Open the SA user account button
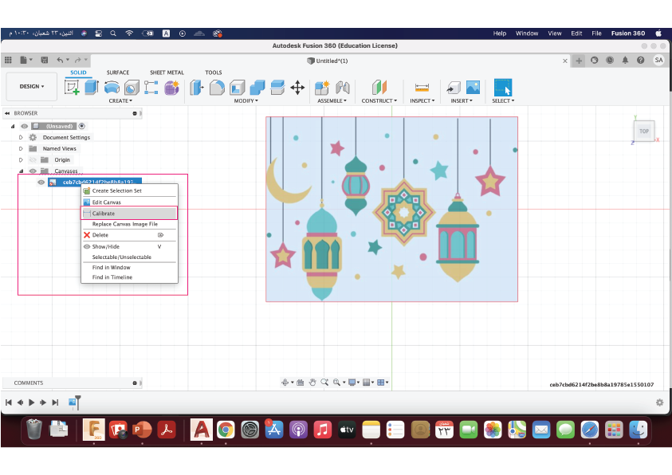 click(658, 60)
